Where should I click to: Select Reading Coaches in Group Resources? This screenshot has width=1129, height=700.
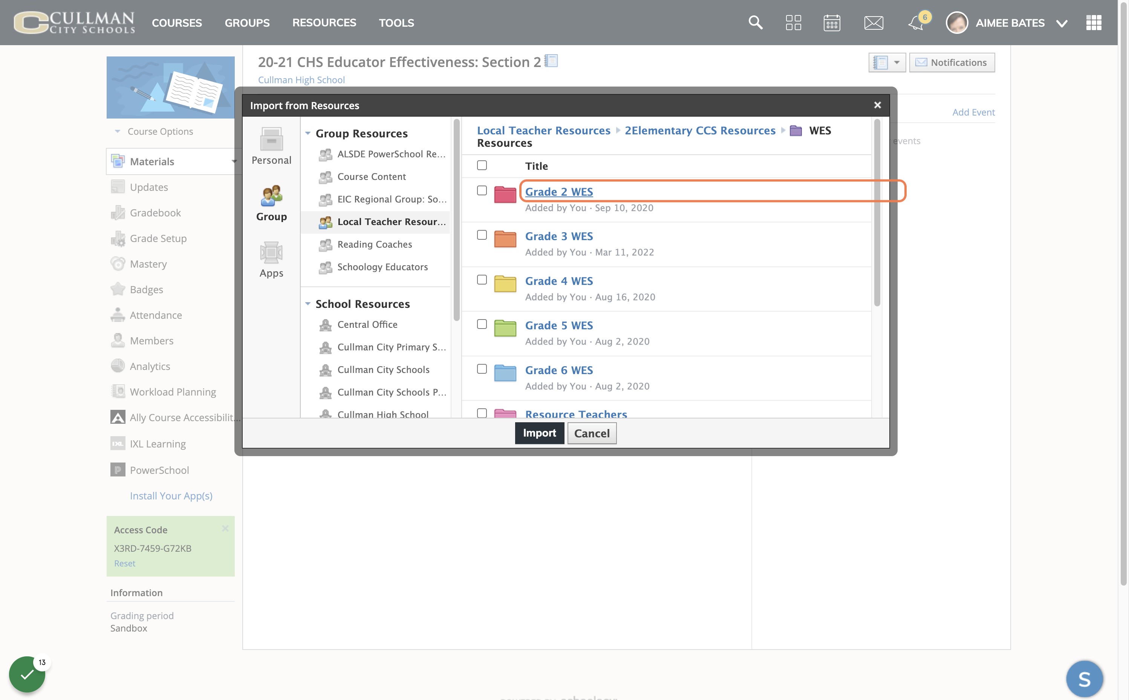click(375, 244)
